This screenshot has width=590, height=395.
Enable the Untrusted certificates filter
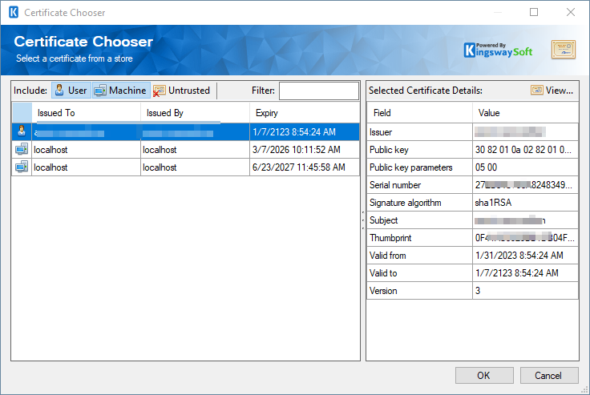[182, 91]
